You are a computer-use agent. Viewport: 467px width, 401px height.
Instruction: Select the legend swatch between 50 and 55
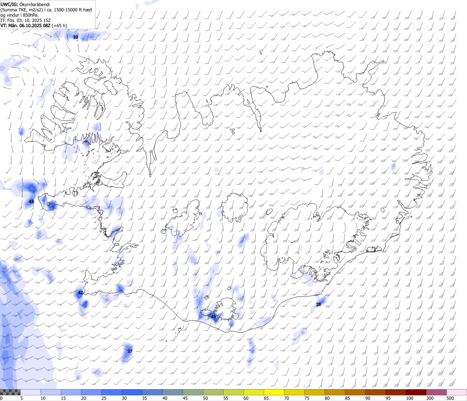[213, 392]
